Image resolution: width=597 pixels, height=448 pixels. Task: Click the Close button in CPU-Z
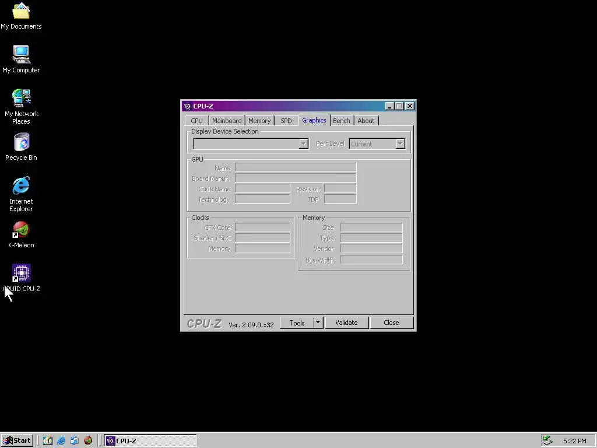(x=391, y=323)
